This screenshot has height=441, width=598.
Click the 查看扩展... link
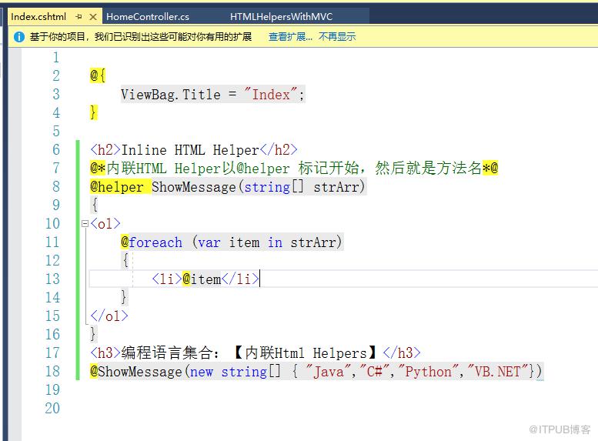290,37
